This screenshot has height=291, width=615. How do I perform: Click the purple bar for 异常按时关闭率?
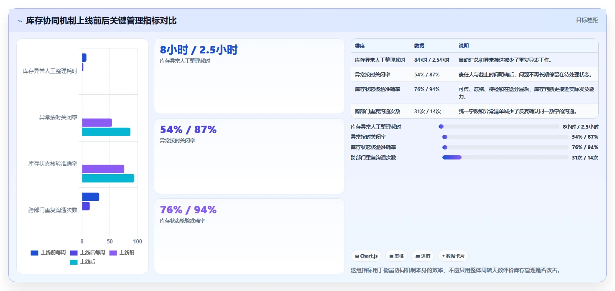[97, 123]
